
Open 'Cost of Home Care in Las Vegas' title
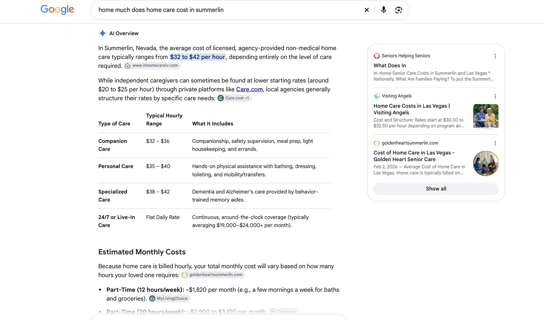coord(414,156)
